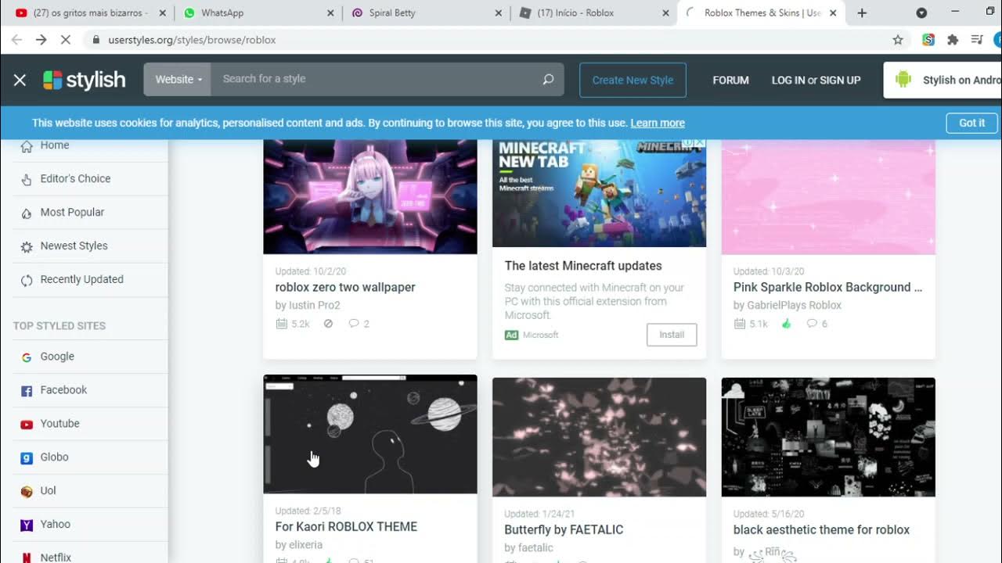
Task: Click the Recently Updated refresh icon
Action: tap(27, 280)
